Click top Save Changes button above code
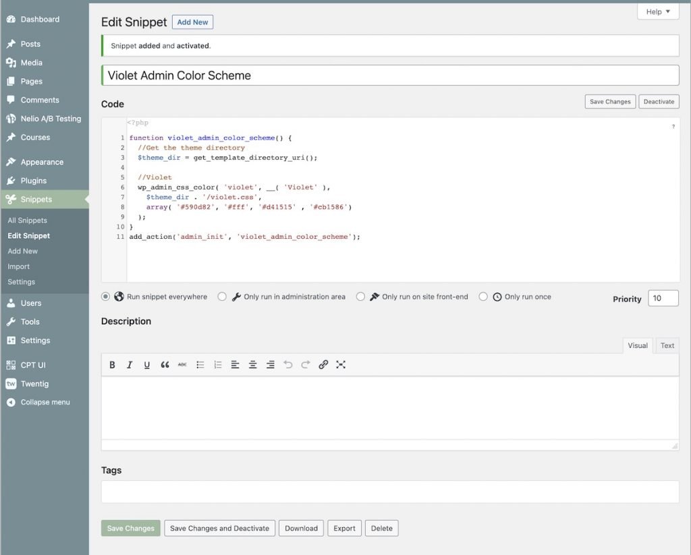The width and height of the screenshot is (691, 555). (610, 102)
